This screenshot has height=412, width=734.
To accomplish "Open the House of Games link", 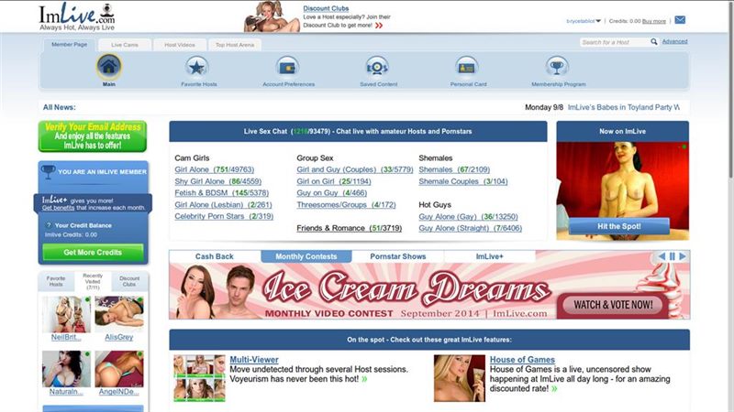I will pos(522,360).
